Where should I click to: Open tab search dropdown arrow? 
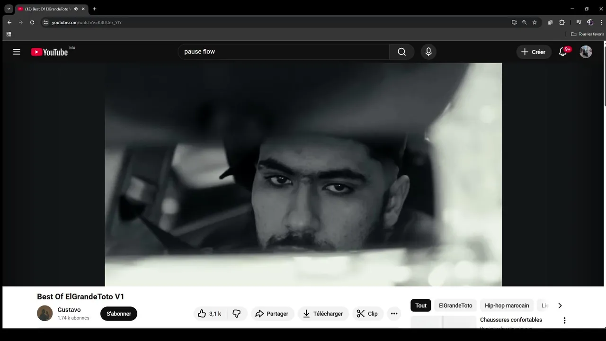pyautogui.click(x=9, y=9)
